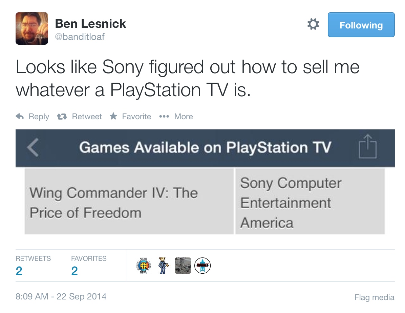Open Ben Lesnick's profile picture
The width and height of the screenshot is (405, 313).
32,28
